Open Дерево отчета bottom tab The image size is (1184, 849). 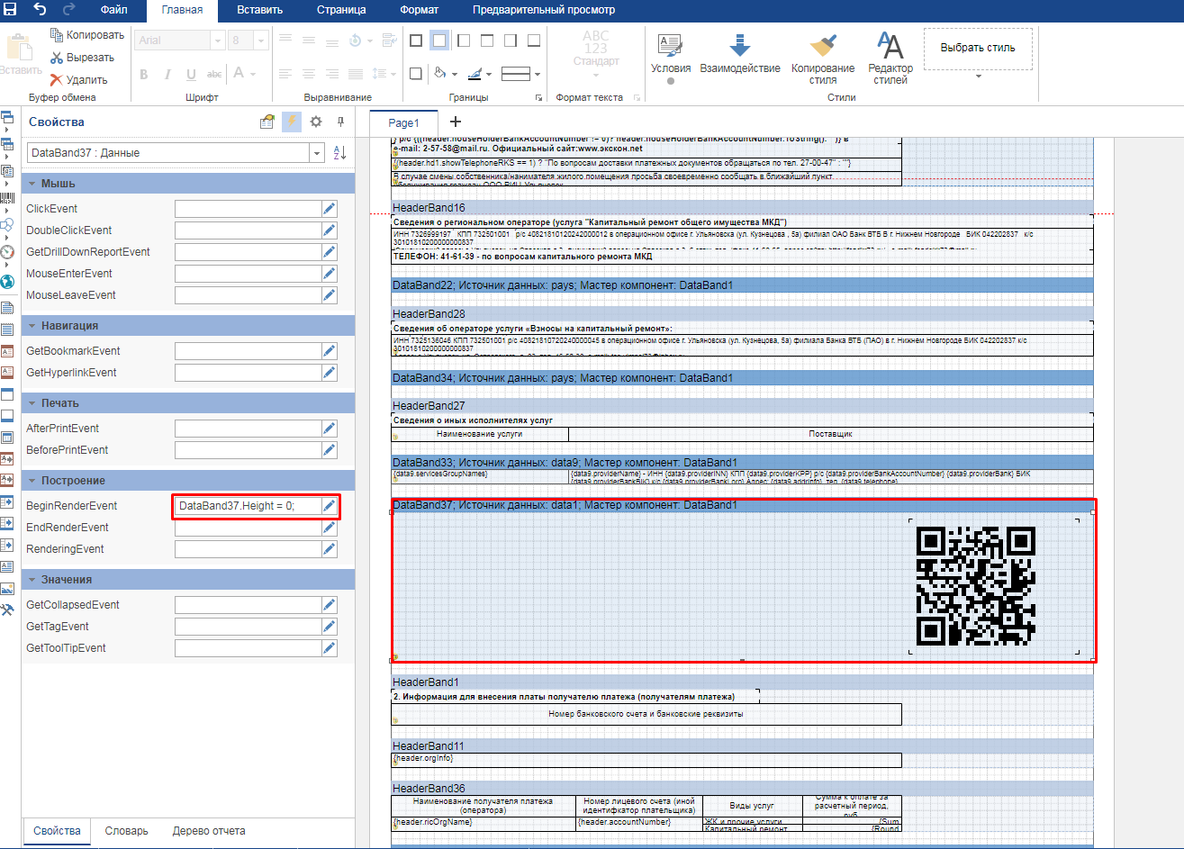coord(209,831)
